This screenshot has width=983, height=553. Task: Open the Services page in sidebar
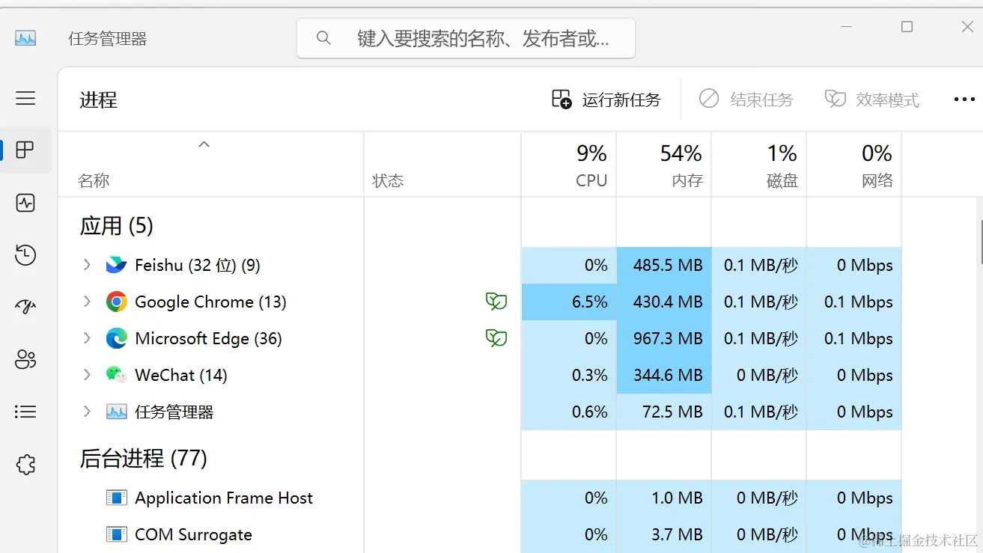tap(25, 465)
